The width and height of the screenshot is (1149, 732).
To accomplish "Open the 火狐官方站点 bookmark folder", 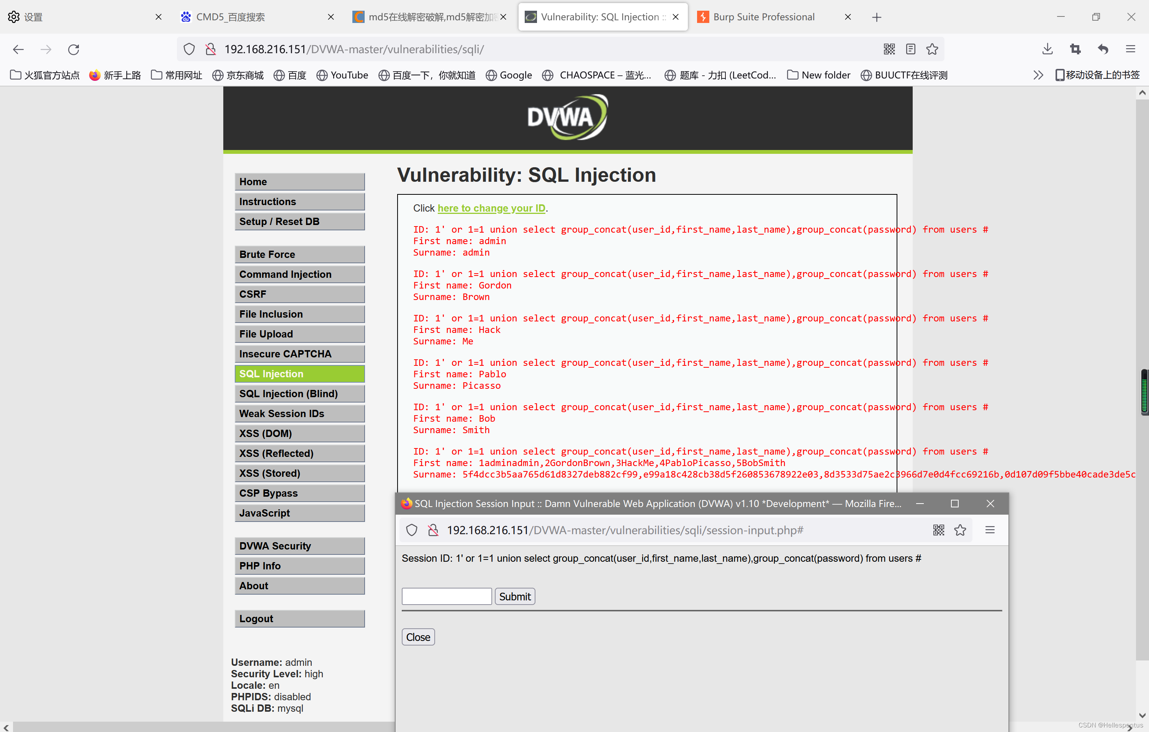I will [45, 75].
